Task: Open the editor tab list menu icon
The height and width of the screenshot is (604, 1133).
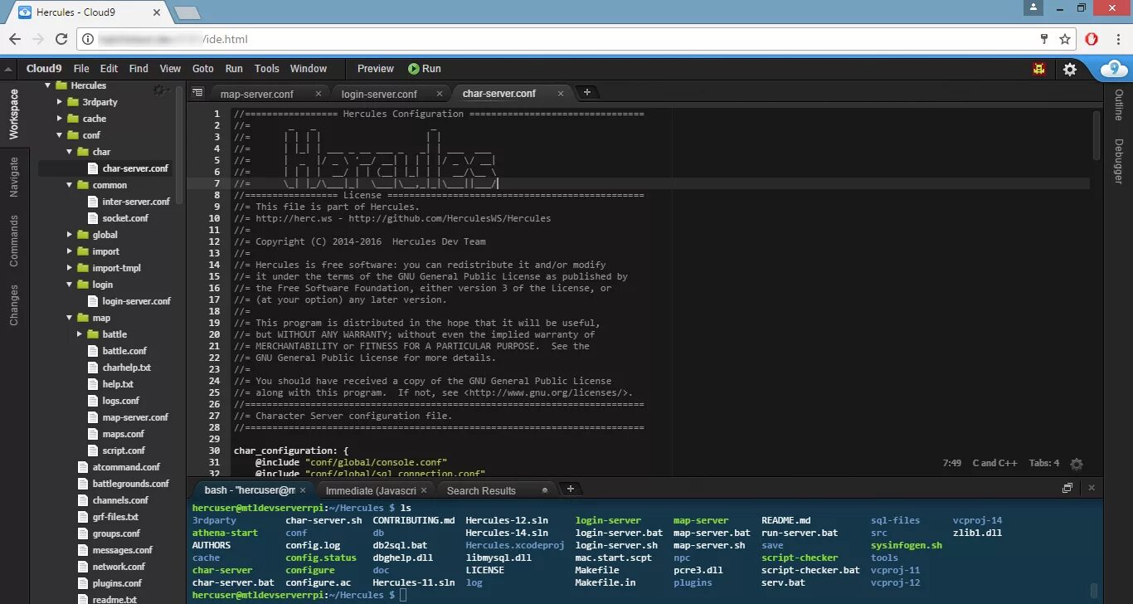Action: 197,93
